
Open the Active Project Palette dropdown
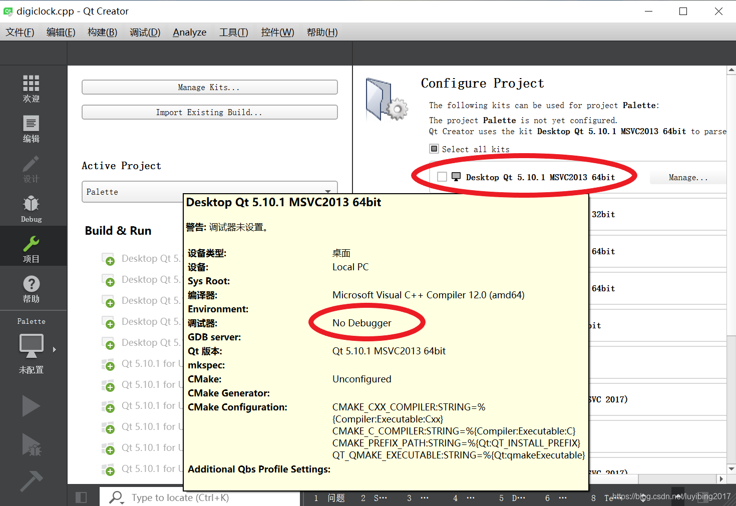click(x=210, y=192)
